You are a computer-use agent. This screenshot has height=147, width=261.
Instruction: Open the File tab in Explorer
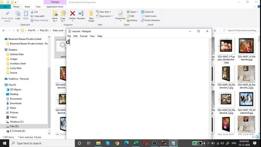pyautogui.click(x=5, y=7)
